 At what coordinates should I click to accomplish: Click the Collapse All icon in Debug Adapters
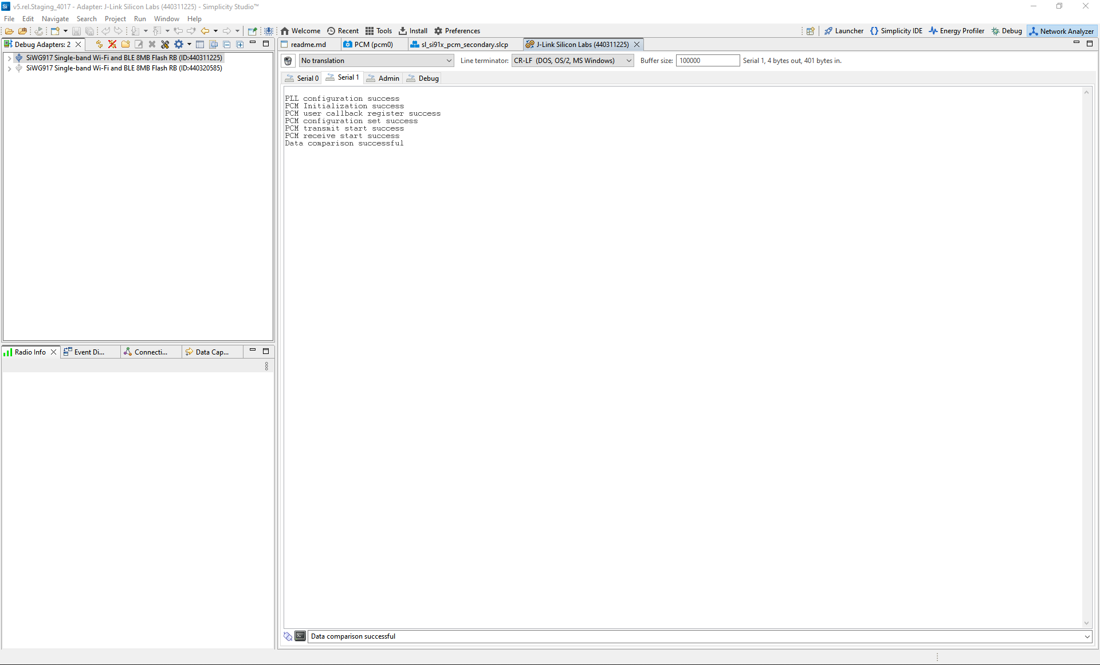pos(227,44)
